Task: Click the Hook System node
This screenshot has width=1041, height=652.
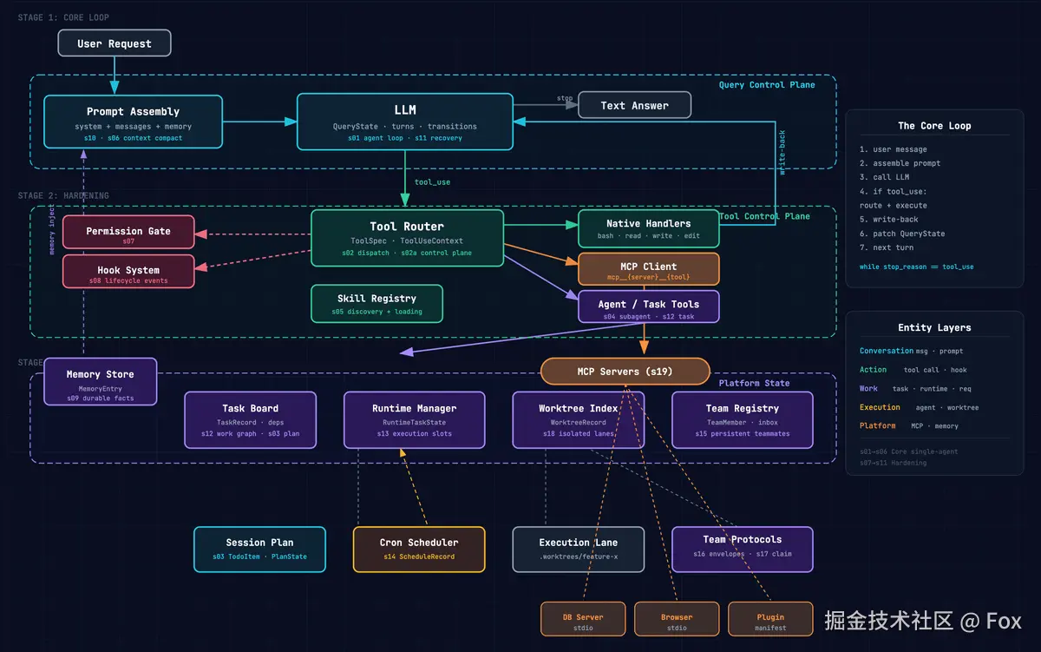Action: pyautogui.click(x=128, y=272)
